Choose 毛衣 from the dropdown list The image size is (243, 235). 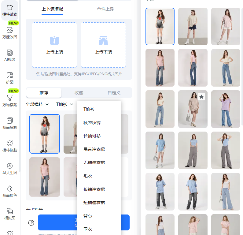pos(99,176)
